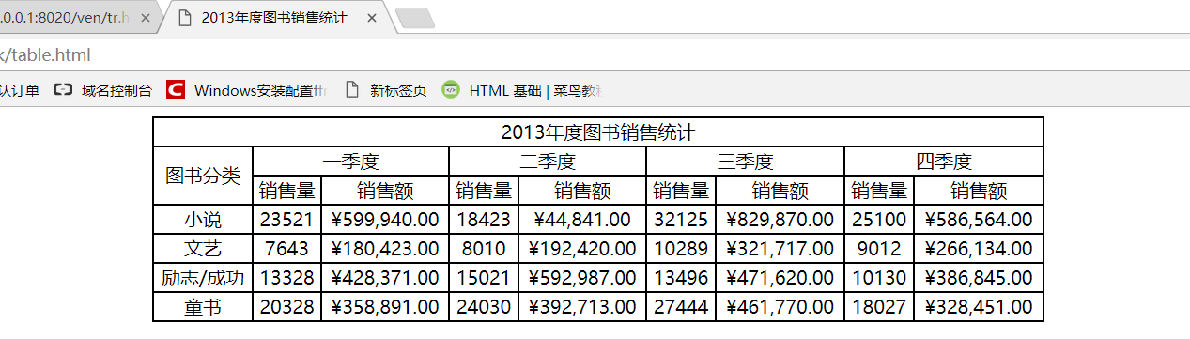Click the cell 32125

[x=682, y=220]
